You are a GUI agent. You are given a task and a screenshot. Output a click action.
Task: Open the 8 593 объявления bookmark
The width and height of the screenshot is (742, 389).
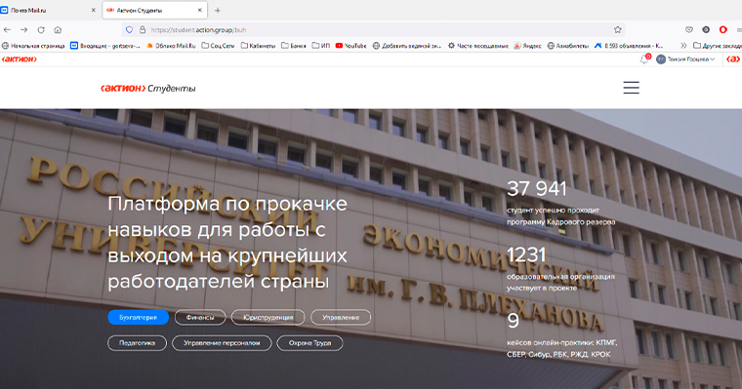[629, 46]
